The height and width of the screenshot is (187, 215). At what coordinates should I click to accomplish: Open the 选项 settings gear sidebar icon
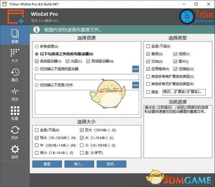coord(15,151)
